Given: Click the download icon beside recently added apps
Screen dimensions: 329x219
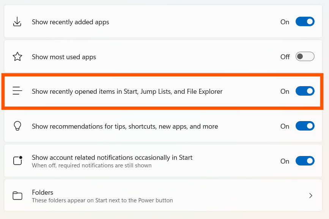Looking at the screenshot, I should click(x=17, y=22).
